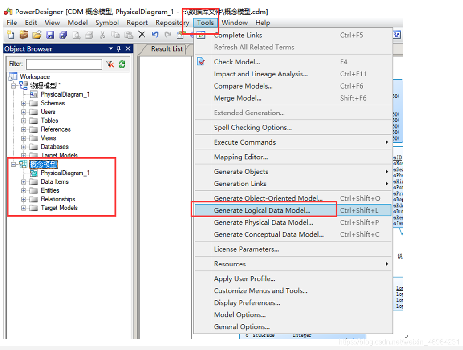This screenshot has width=463, height=350.
Task: Clear the filter with the funnel icon
Action: click(x=110, y=64)
